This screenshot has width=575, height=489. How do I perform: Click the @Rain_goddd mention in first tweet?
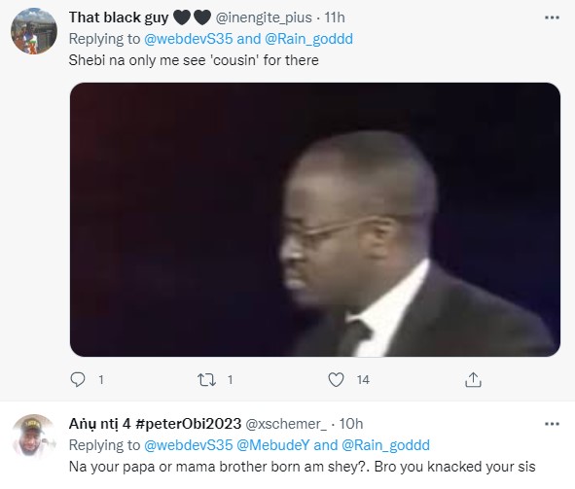click(308, 39)
